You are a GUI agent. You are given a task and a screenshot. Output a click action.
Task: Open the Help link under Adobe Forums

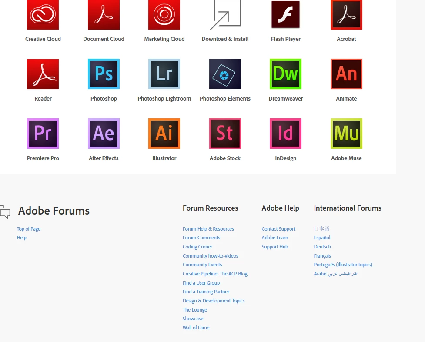22,238
